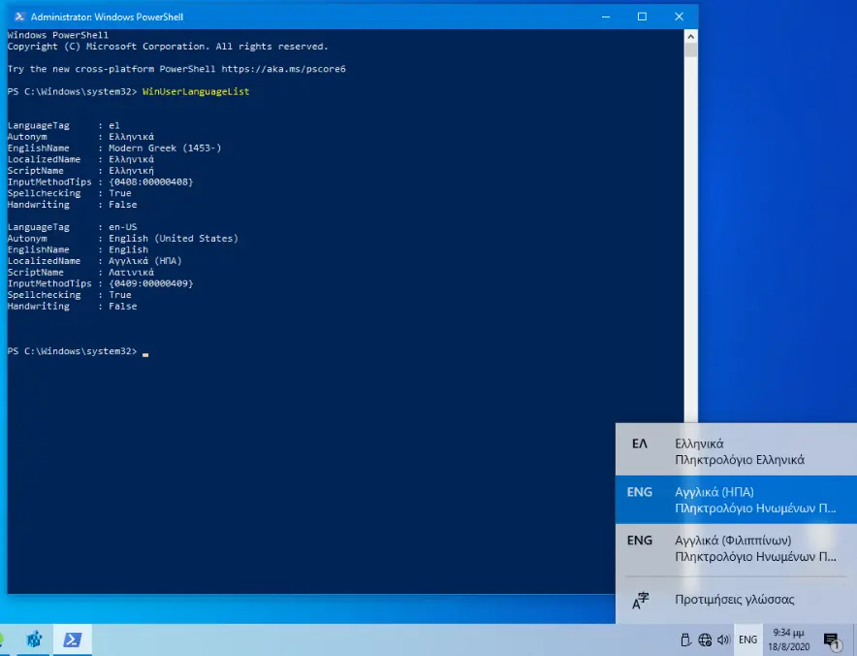
Task: Maximize the PowerShell window
Action: (x=642, y=16)
